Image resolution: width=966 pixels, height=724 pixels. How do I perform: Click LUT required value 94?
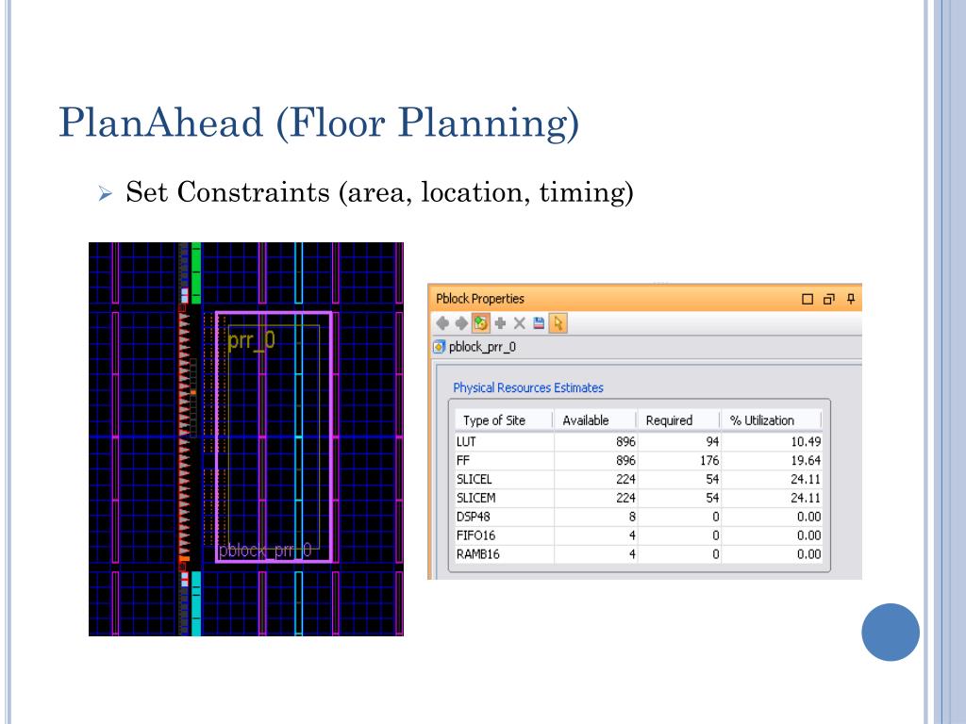coord(712,441)
